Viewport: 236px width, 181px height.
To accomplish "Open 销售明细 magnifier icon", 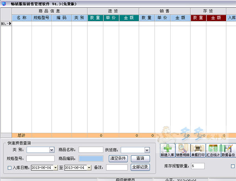I will click(183, 150).
